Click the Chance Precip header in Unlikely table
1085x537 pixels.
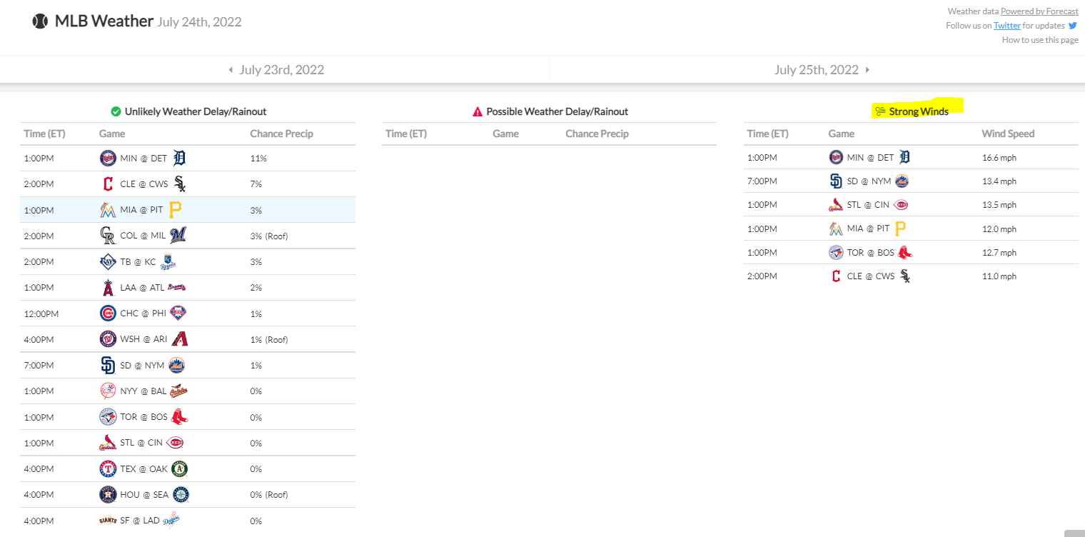(281, 134)
